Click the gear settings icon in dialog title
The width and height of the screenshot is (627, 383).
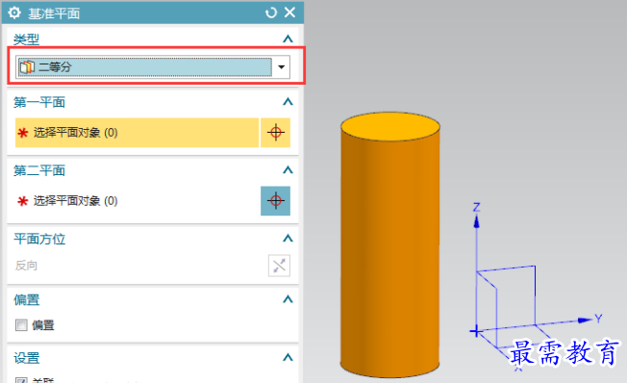click(x=14, y=13)
